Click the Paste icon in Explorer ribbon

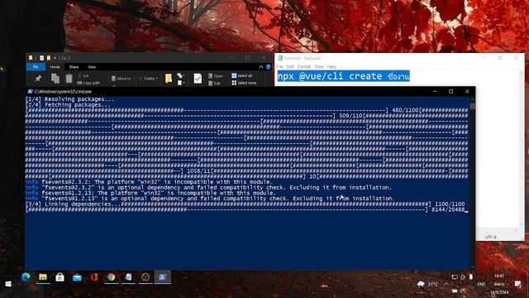[69, 79]
